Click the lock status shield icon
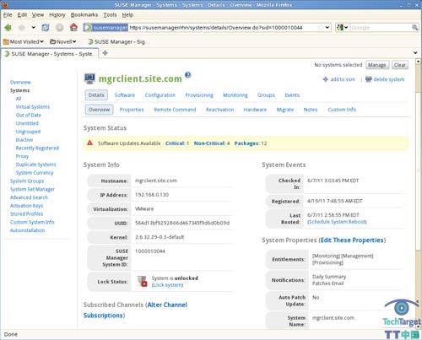Image resolution: width=422 pixels, height=340 pixels. pos(142,281)
